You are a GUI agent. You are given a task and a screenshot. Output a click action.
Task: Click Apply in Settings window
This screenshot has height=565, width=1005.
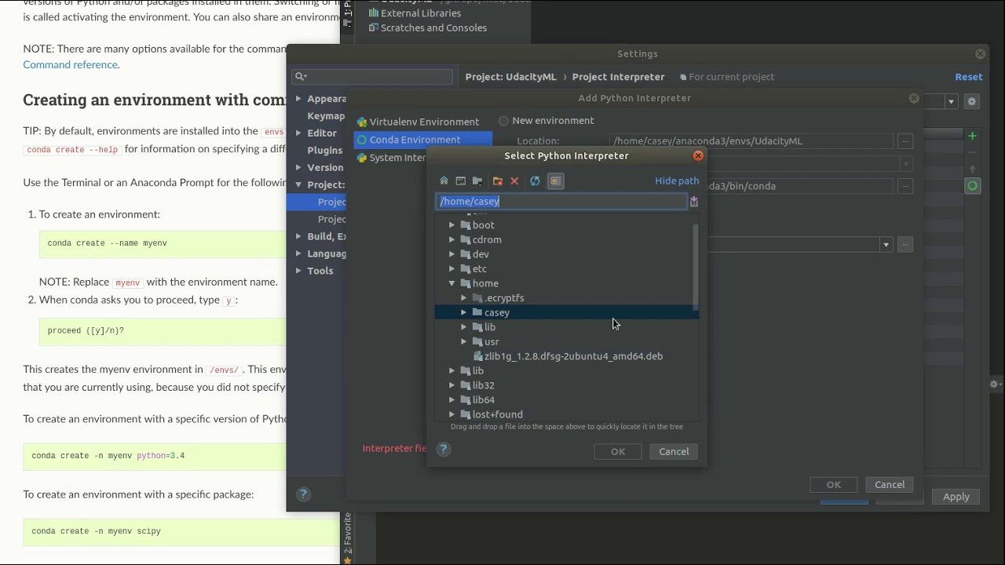tap(956, 497)
